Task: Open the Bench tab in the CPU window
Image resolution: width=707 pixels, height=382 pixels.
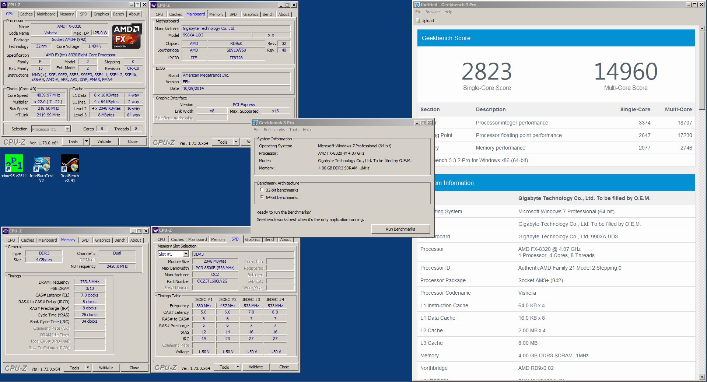Action: 118,14
